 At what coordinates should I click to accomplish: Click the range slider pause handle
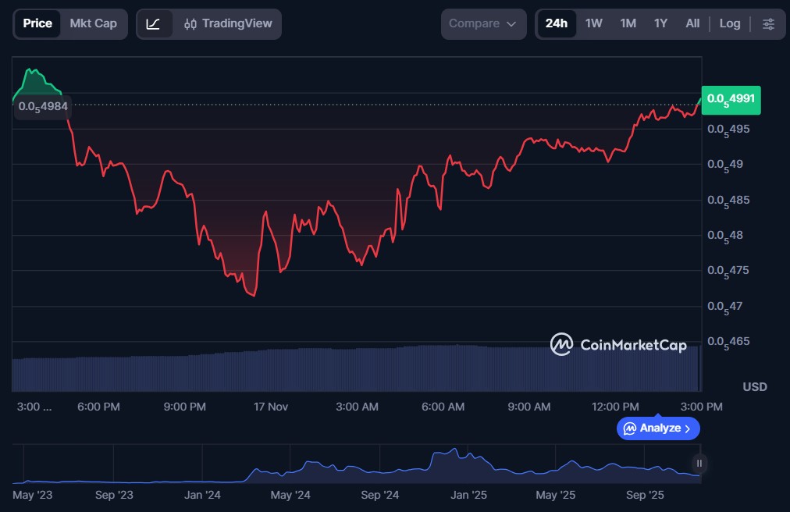pyautogui.click(x=699, y=464)
